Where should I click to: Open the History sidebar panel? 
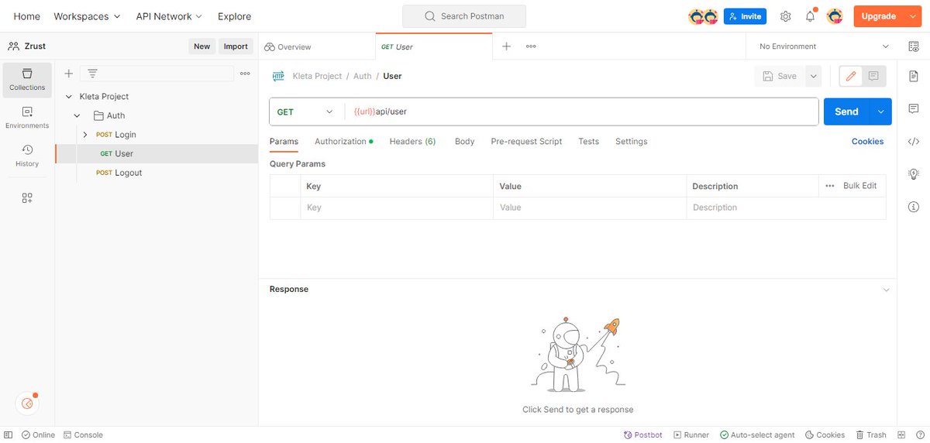pyautogui.click(x=27, y=156)
